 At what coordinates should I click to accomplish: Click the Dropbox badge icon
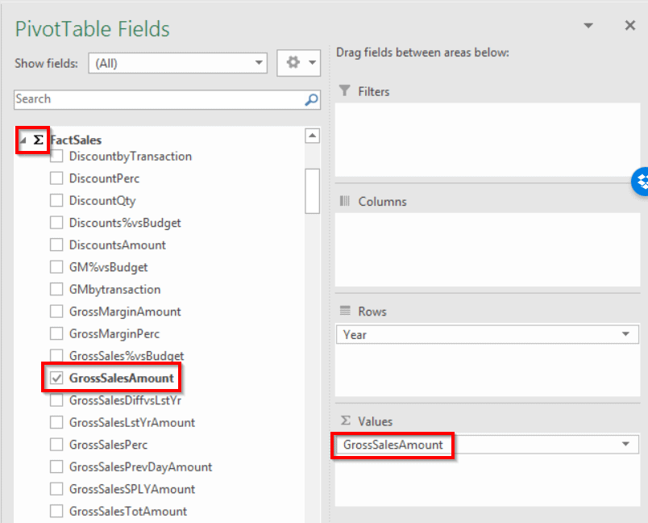point(642,181)
